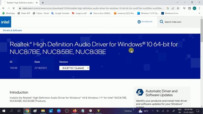The height and width of the screenshot is (114, 203).
Task: Open the Desktop toolbar on taskbar
Action: point(128,111)
